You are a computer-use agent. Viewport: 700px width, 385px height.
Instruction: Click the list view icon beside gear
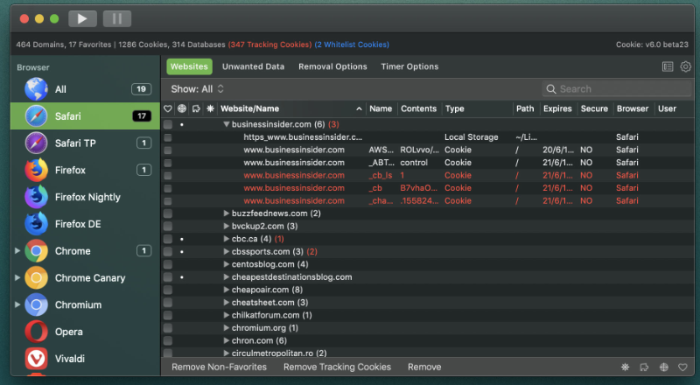[x=668, y=66]
